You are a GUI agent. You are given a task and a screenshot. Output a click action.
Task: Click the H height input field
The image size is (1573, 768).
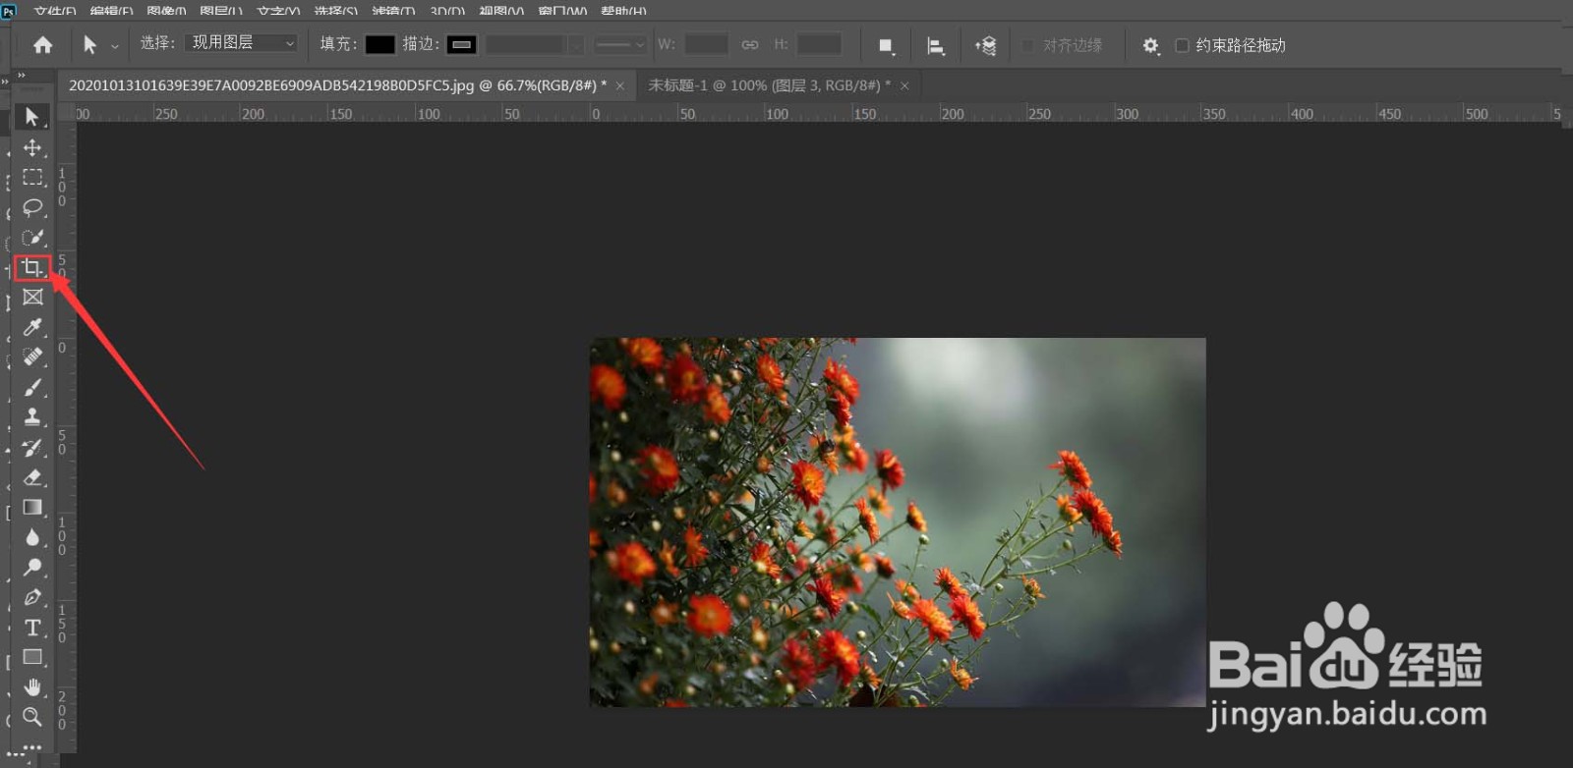(x=819, y=44)
